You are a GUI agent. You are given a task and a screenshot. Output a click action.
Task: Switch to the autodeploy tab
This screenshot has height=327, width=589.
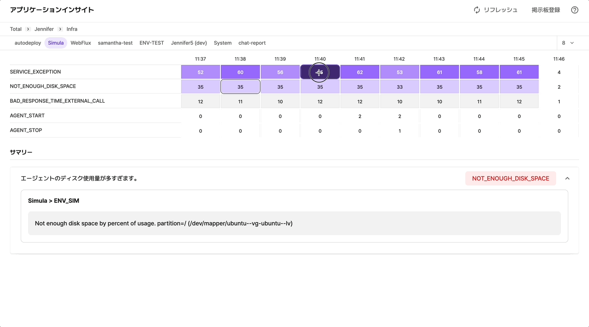coord(28,43)
